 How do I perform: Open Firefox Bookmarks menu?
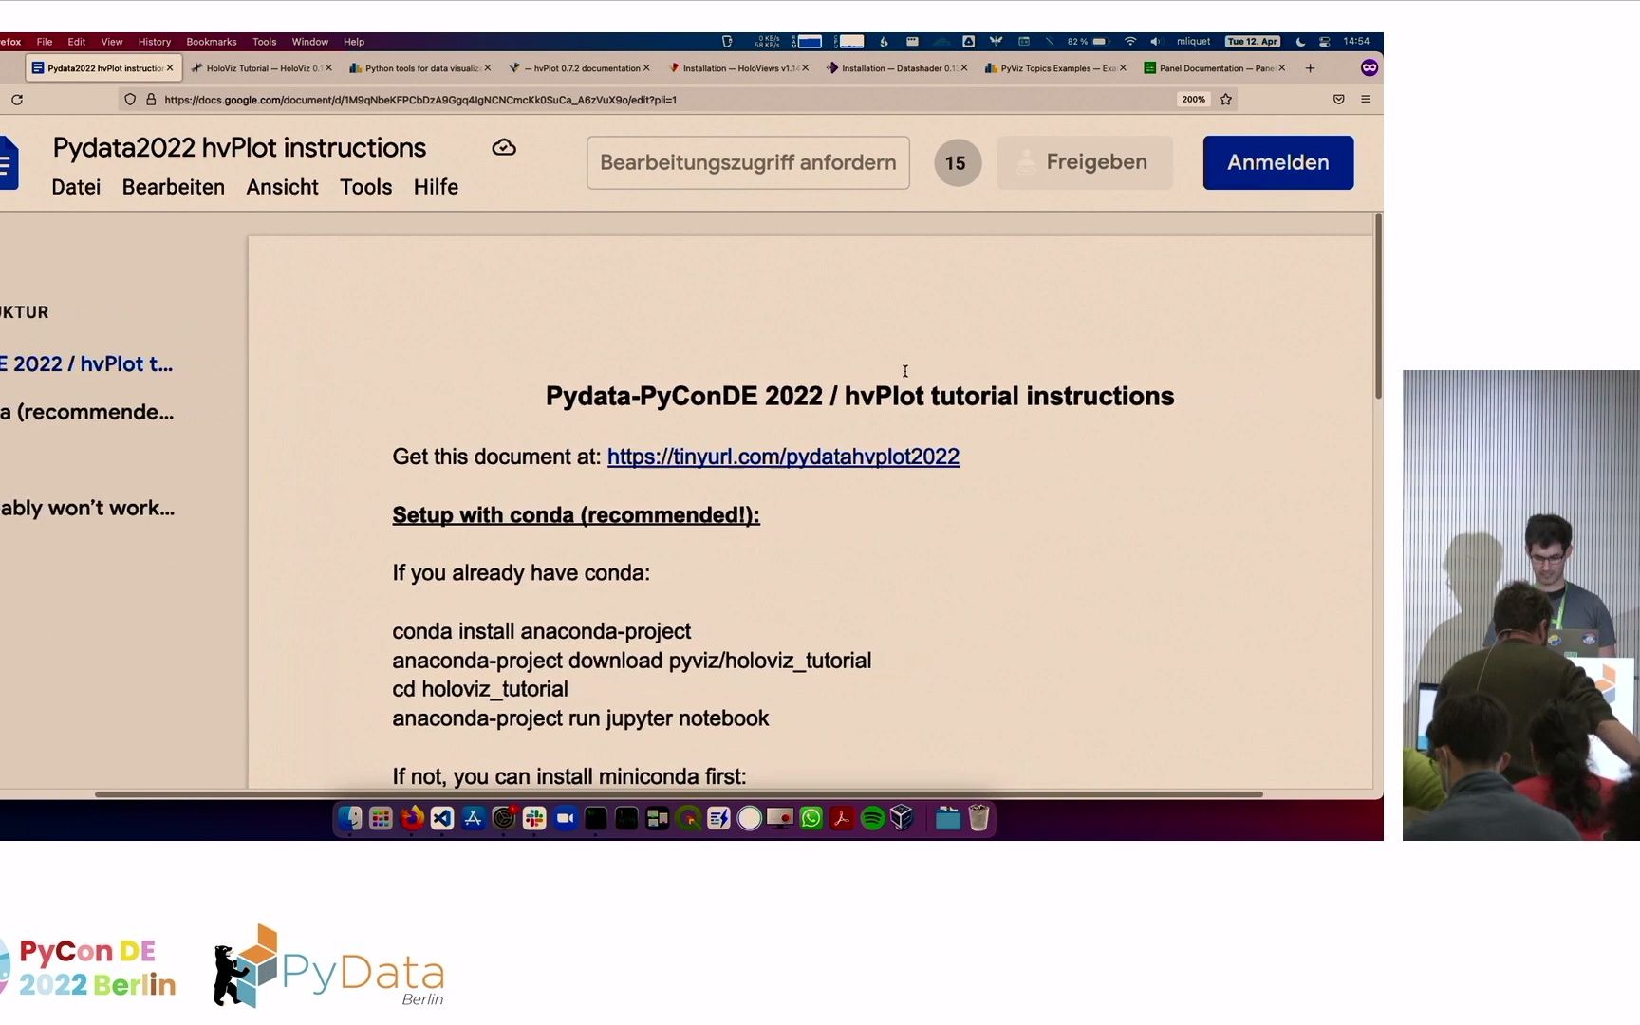[212, 42]
